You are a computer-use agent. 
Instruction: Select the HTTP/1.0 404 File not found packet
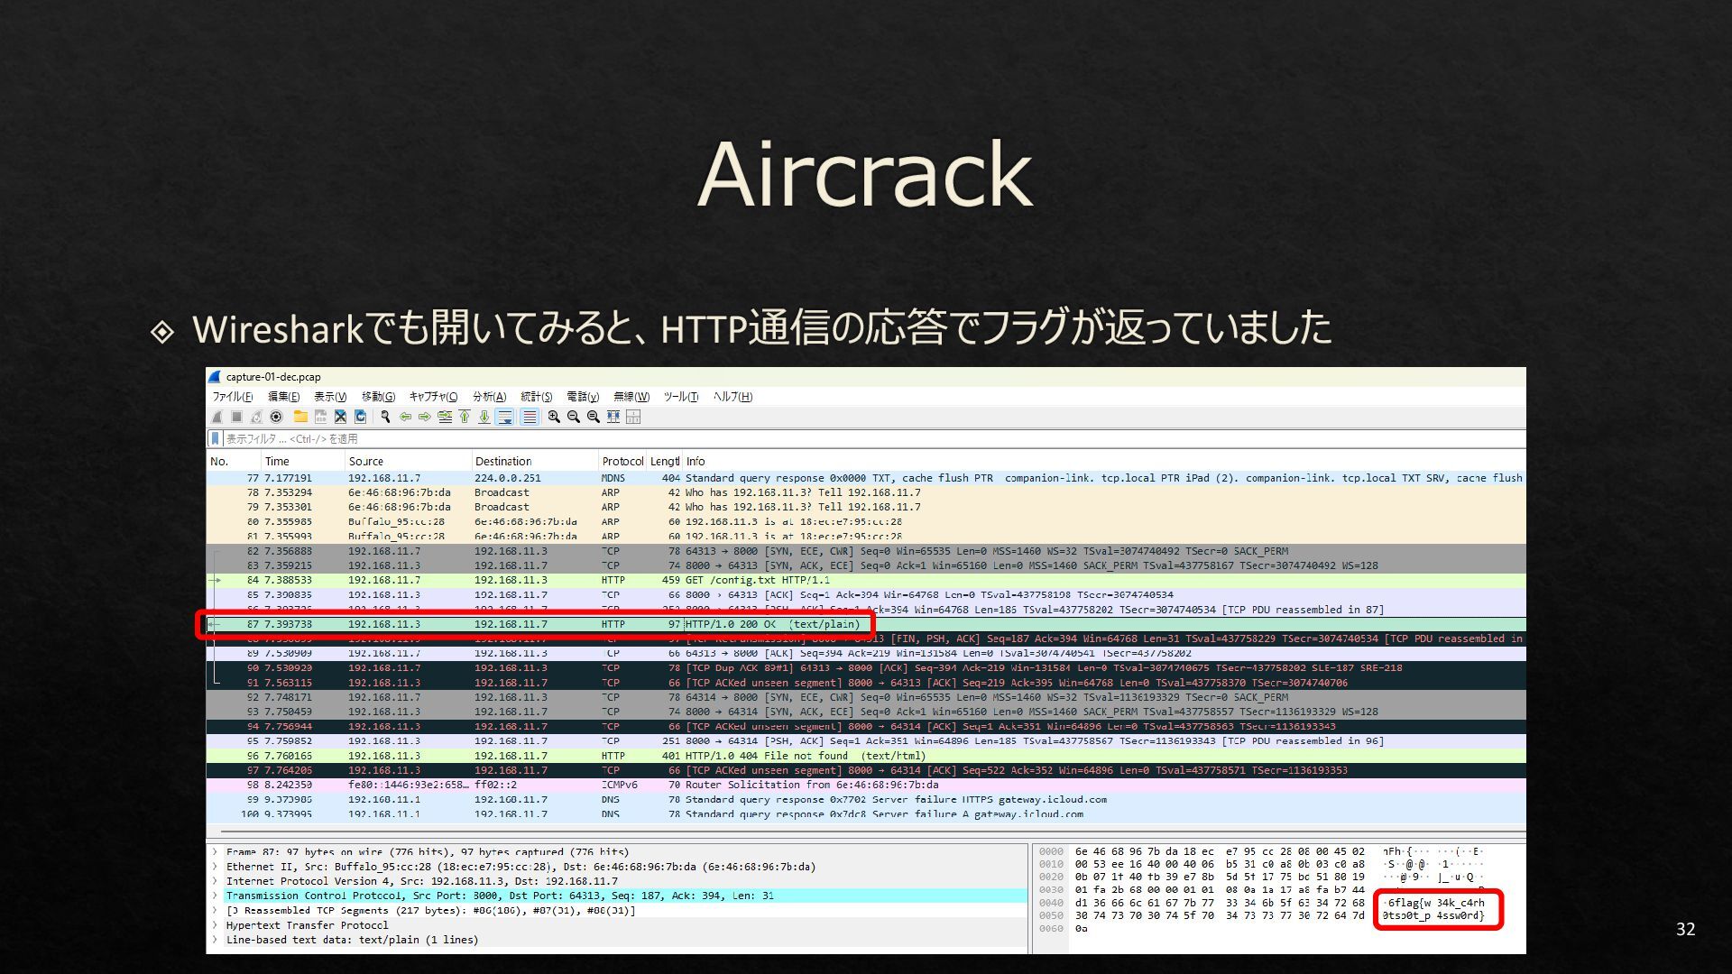coord(765,756)
